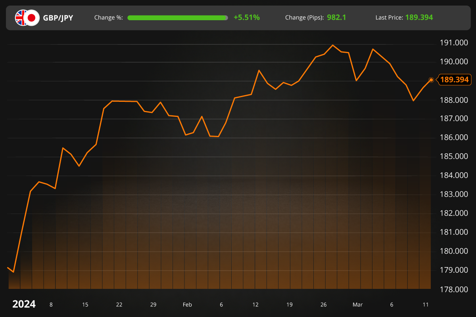Click the 2024 year label
This screenshot has height=317, width=476.
[x=23, y=304]
